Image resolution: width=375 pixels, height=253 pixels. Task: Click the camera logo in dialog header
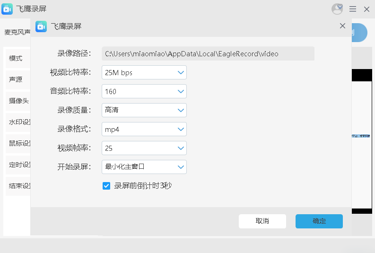(42, 26)
